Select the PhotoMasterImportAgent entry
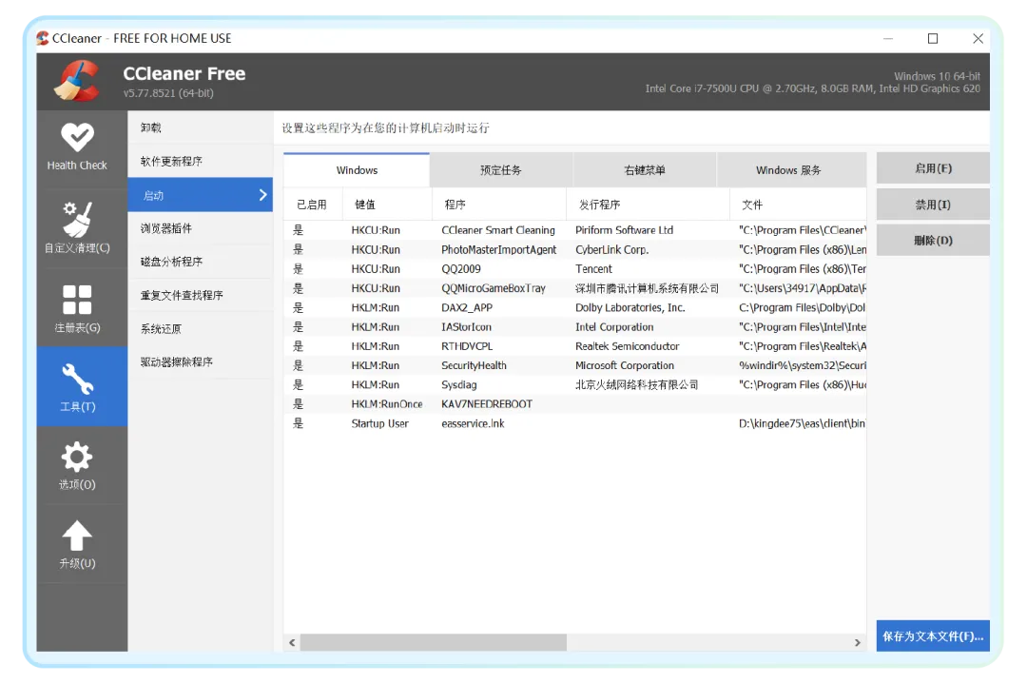 [x=575, y=249]
